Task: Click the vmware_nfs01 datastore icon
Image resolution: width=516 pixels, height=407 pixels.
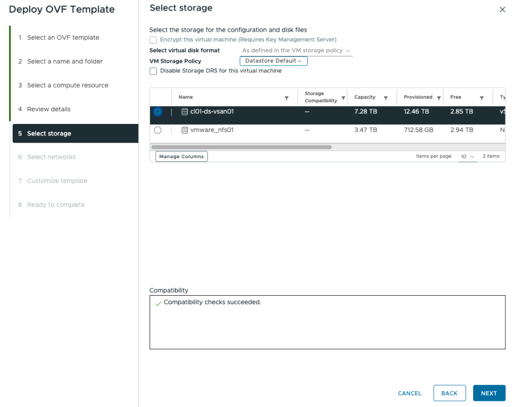Action: pos(184,130)
